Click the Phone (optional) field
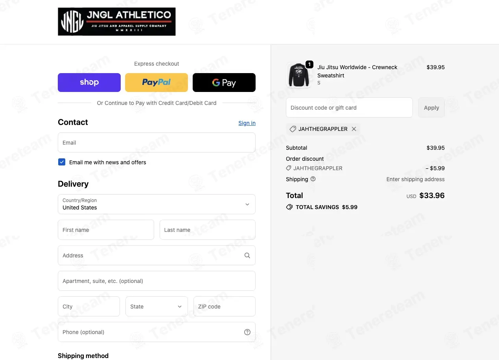Screen dimensions: 499x360 tap(157, 332)
